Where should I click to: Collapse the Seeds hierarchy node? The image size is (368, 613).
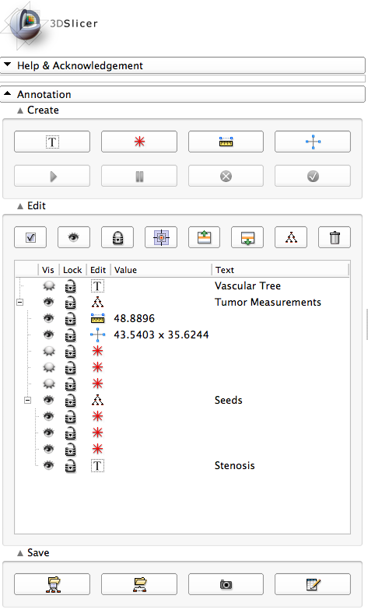click(x=27, y=400)
